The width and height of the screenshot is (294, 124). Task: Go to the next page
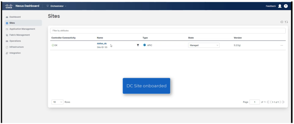[x=281, y=102]
